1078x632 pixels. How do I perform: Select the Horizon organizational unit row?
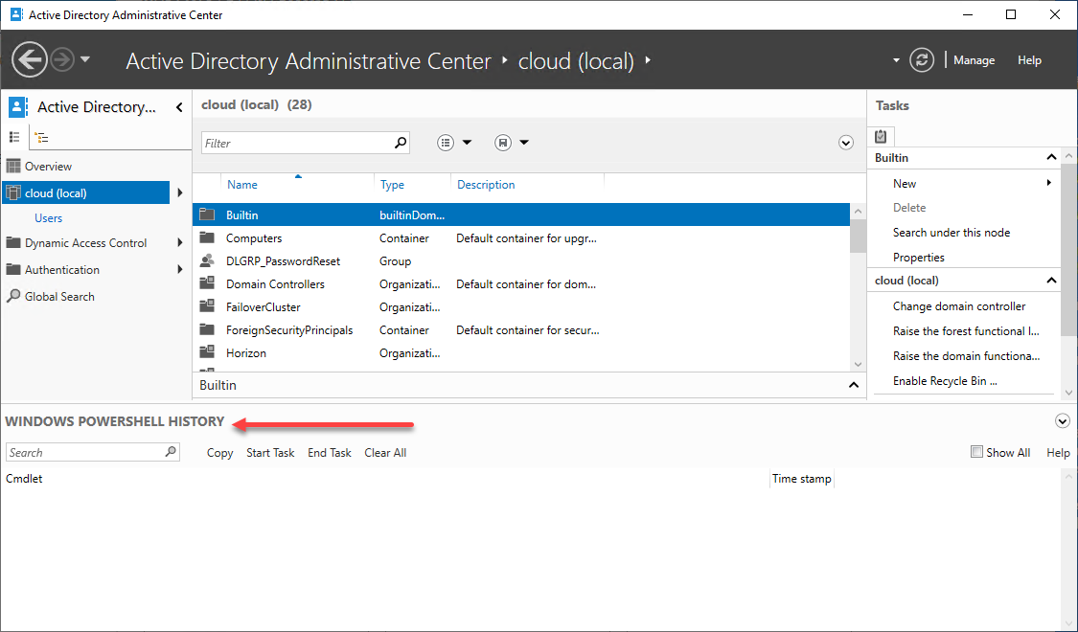(521, 352)
